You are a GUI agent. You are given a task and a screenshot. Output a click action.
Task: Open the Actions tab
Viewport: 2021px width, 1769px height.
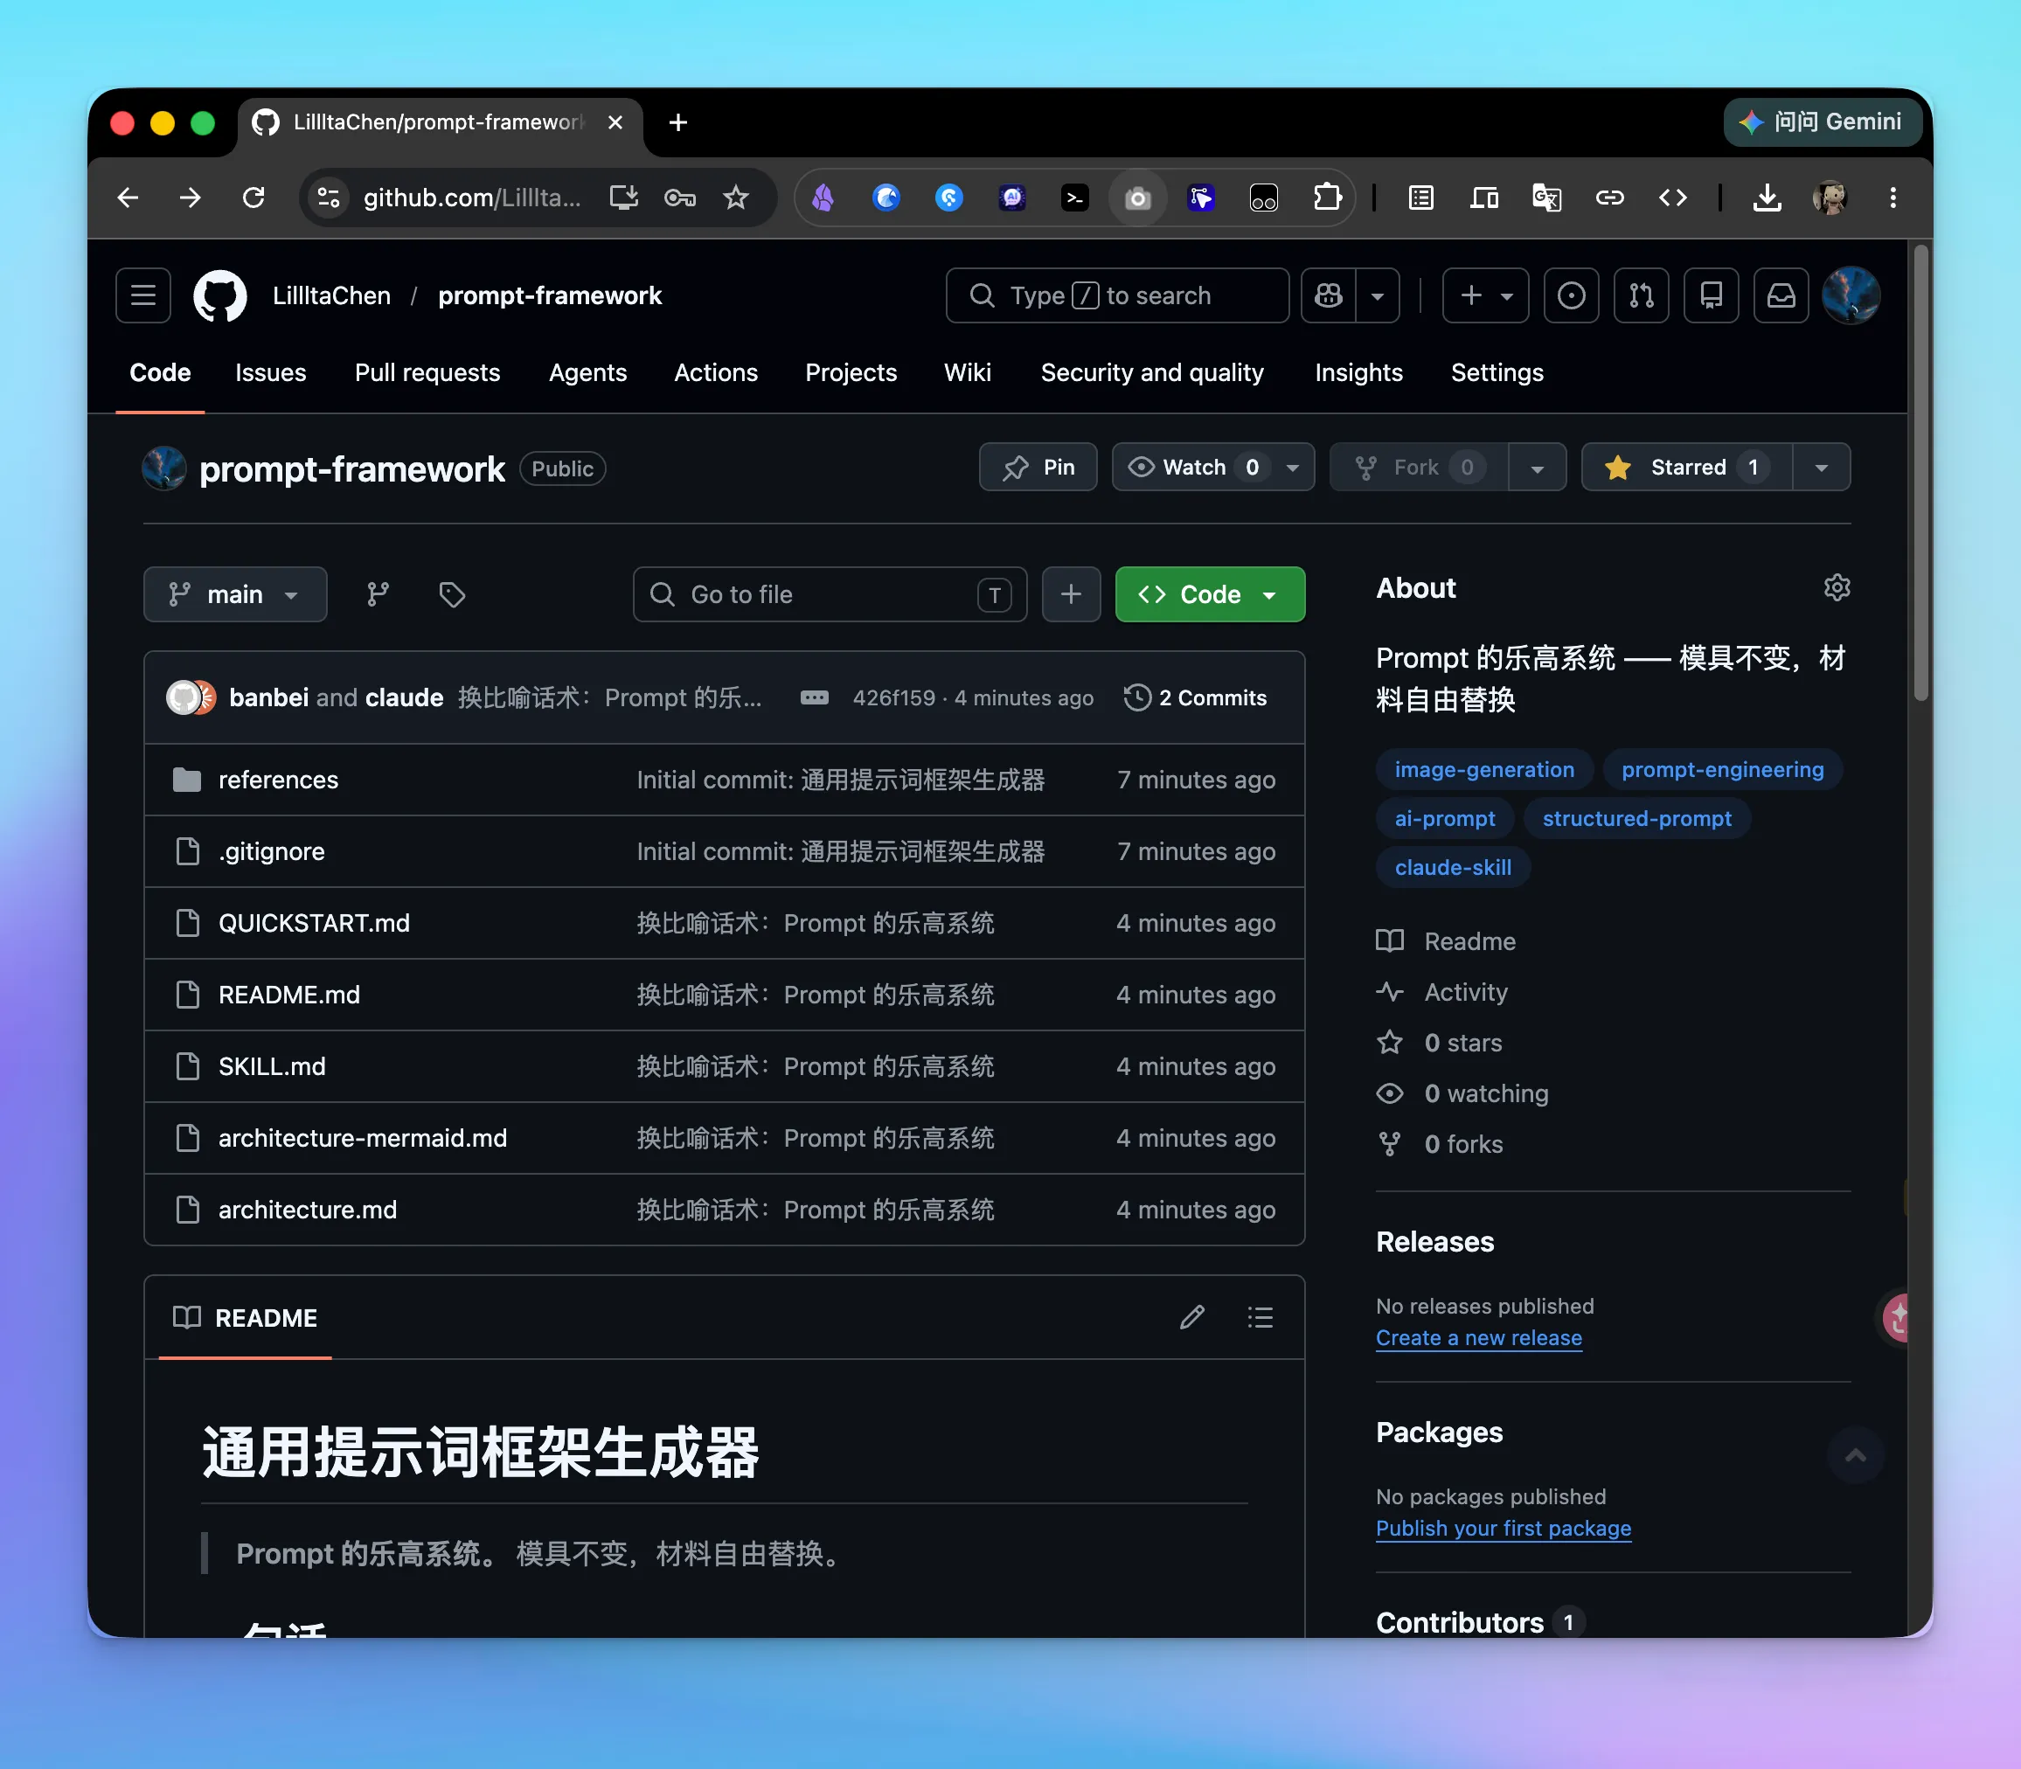coord(716,372)
